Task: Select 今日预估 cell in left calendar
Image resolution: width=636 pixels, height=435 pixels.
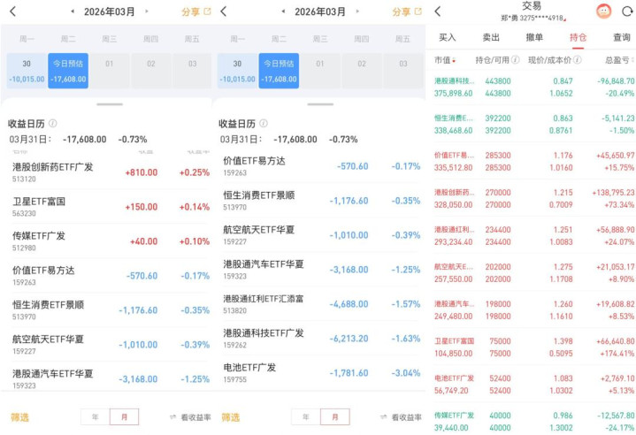Action: (68, 71)
